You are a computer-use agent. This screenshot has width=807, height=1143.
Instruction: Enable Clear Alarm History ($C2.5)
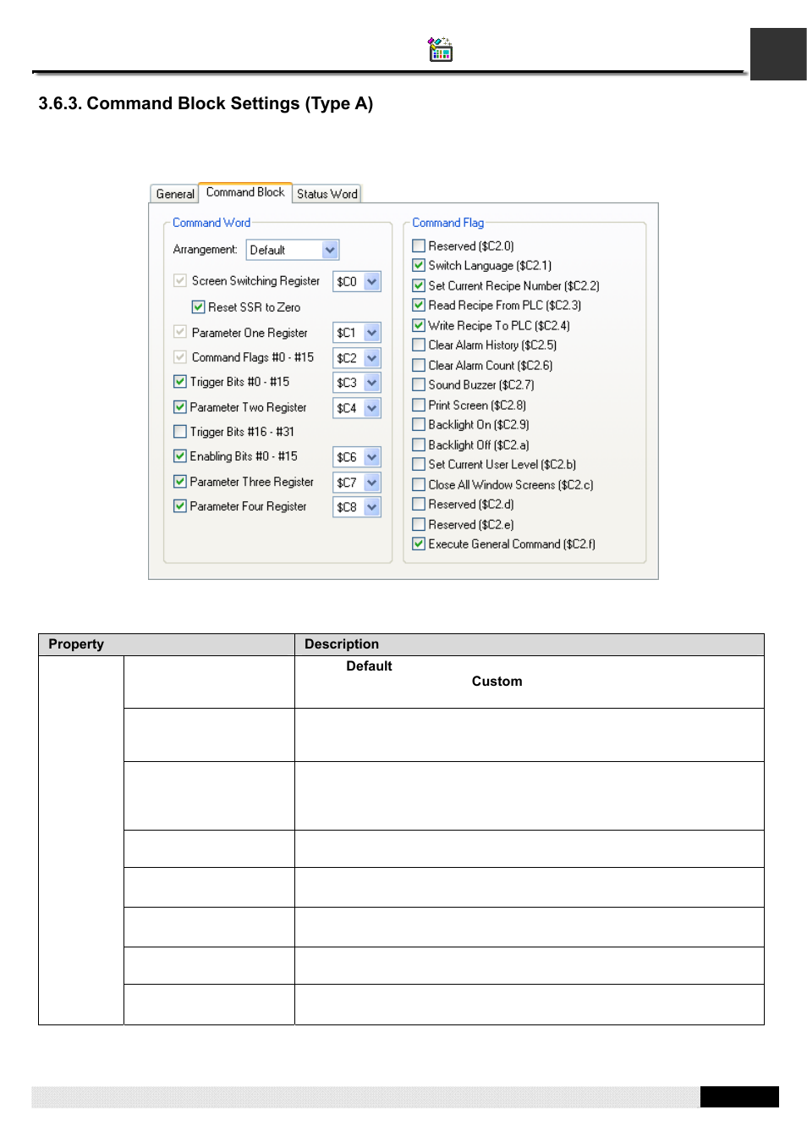(x=419, y=345)
